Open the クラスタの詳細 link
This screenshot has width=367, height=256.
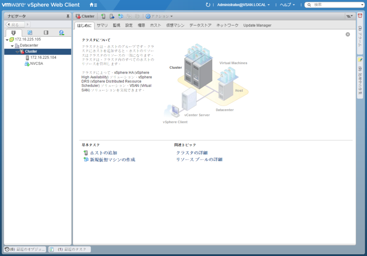[x=192, y=153]
